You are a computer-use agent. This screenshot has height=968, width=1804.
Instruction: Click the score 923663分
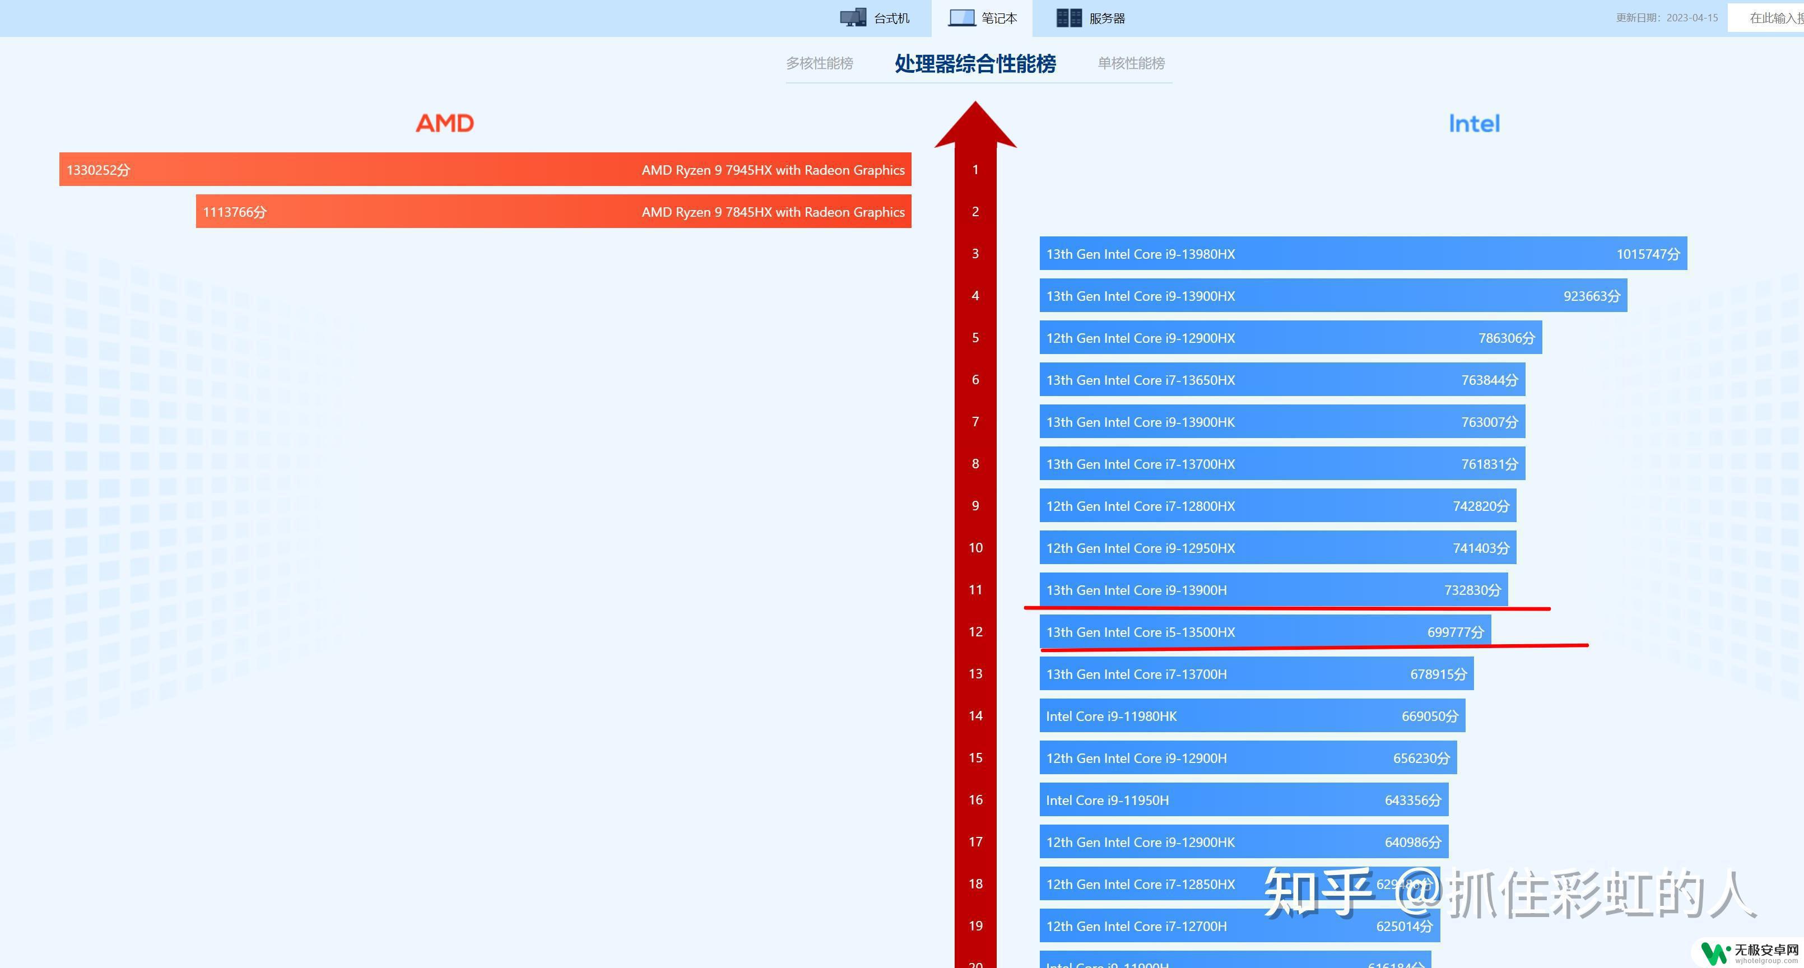tap(1592, 296)
